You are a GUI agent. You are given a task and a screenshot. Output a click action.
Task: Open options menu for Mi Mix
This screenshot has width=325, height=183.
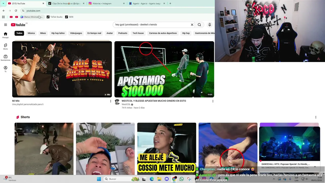point(110,101)
